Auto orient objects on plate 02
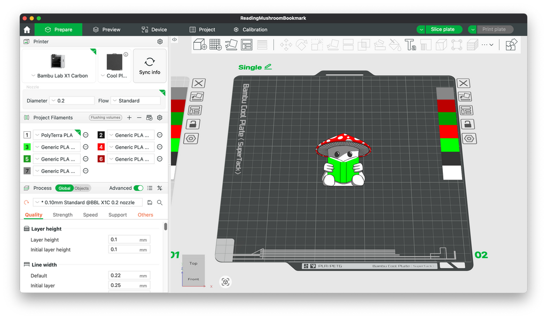547x319 pixels. 465,97
